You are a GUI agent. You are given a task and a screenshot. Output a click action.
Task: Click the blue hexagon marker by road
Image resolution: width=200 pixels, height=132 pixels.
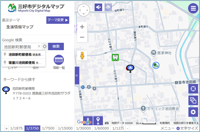pyautogui.click(x=83, y=87)
